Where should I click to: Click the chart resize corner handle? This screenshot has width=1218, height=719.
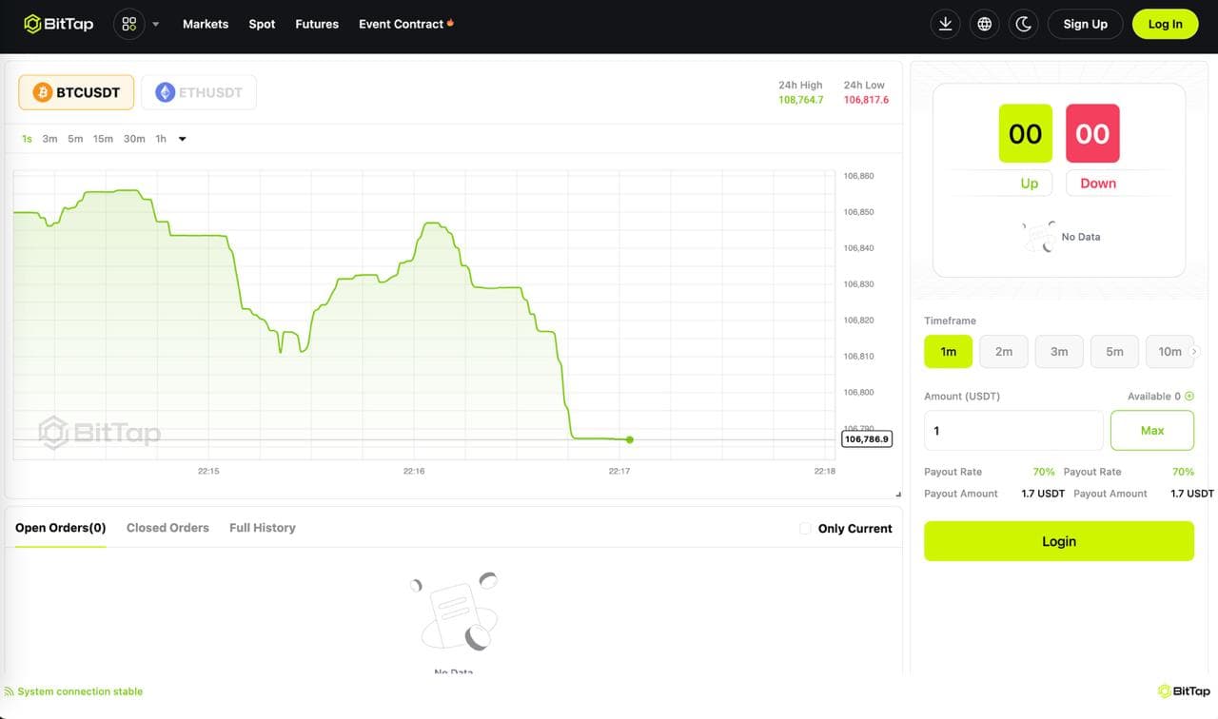(x=897, y=494)
